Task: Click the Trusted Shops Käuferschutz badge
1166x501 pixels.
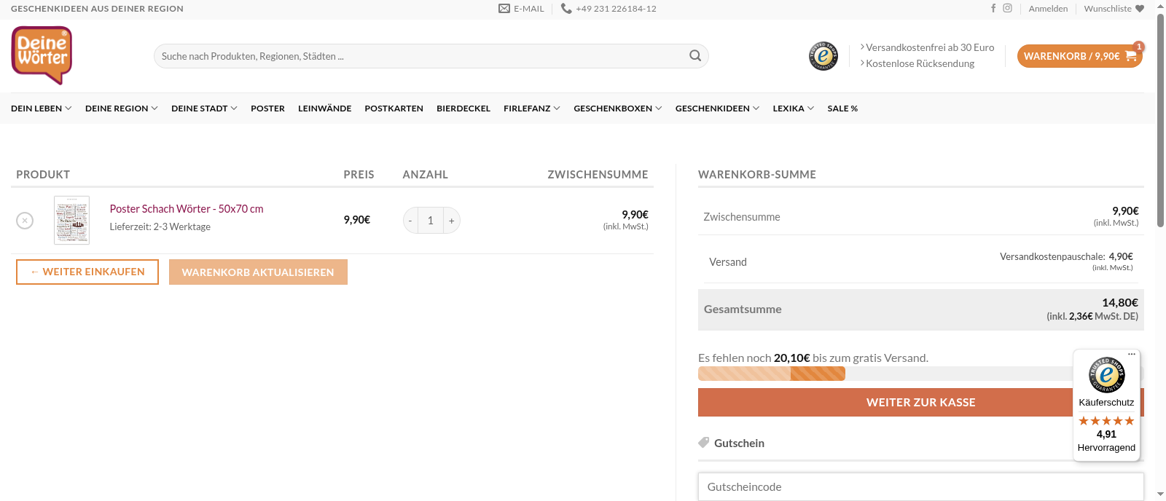Action: pos(1106,405)
